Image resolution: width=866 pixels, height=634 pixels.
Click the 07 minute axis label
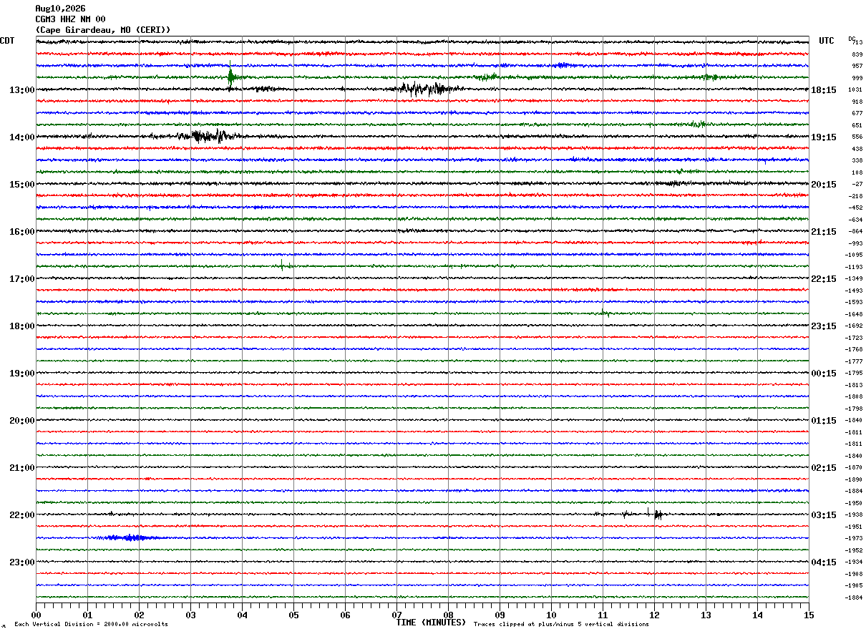click(x=396, y=615)
